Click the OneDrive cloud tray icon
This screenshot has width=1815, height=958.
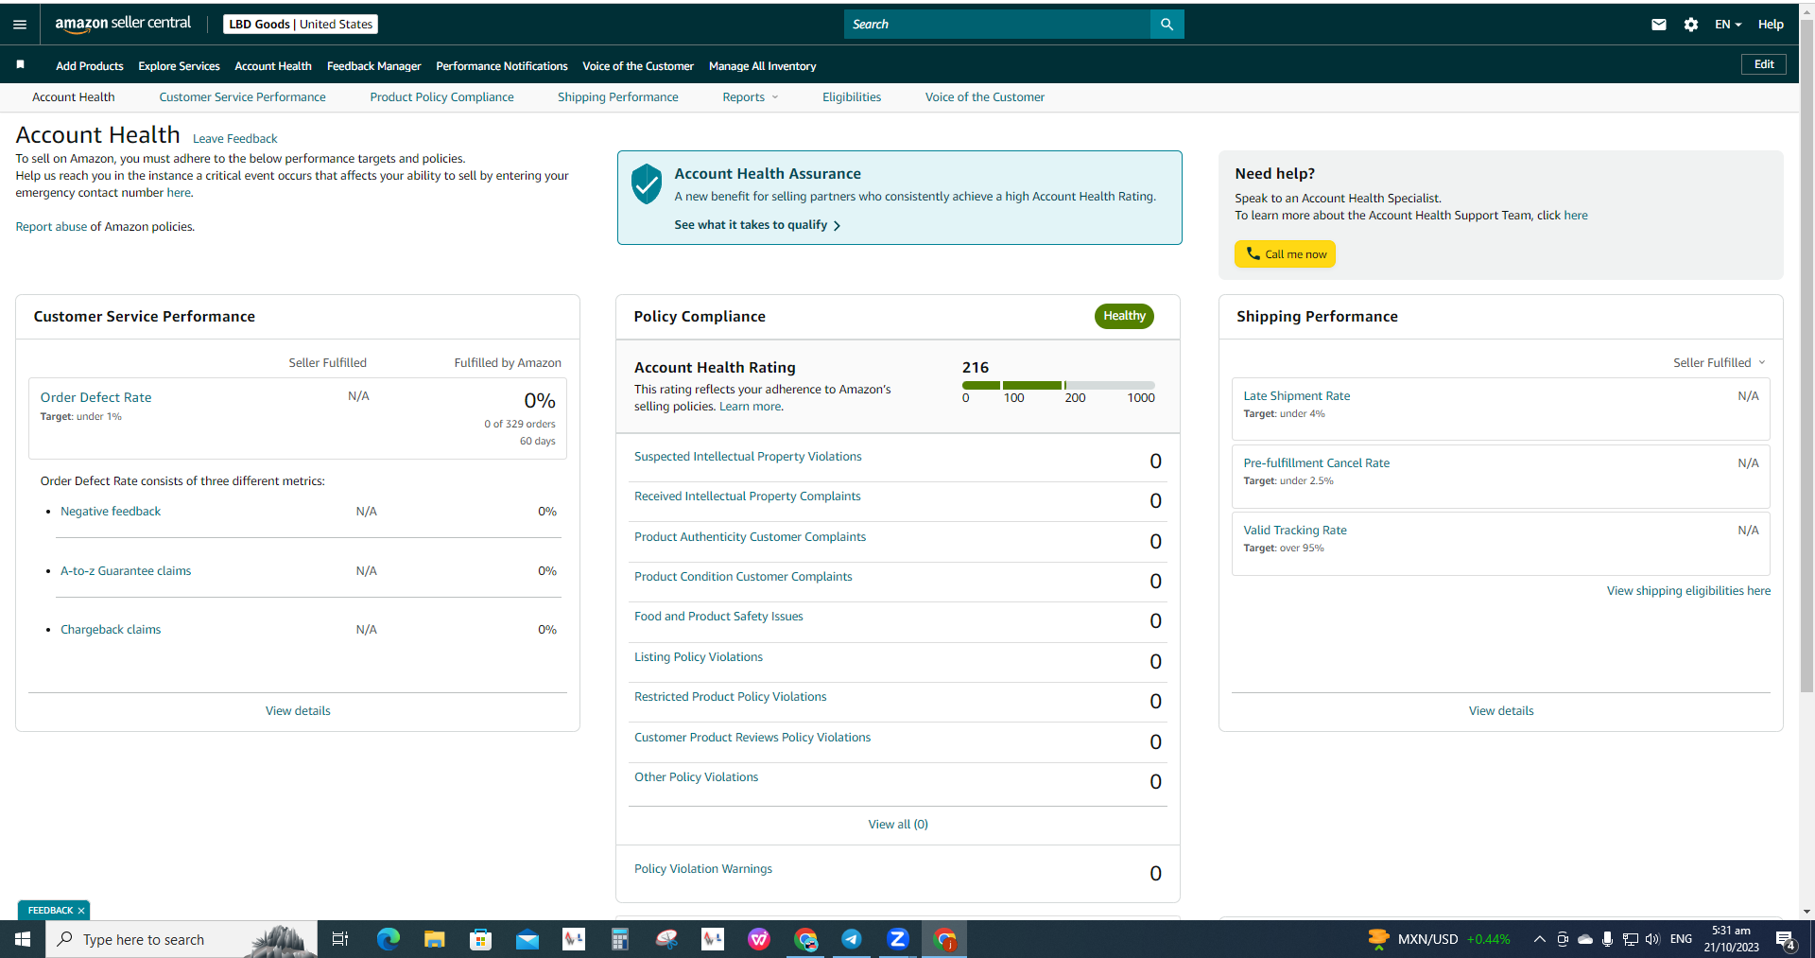1585,939
